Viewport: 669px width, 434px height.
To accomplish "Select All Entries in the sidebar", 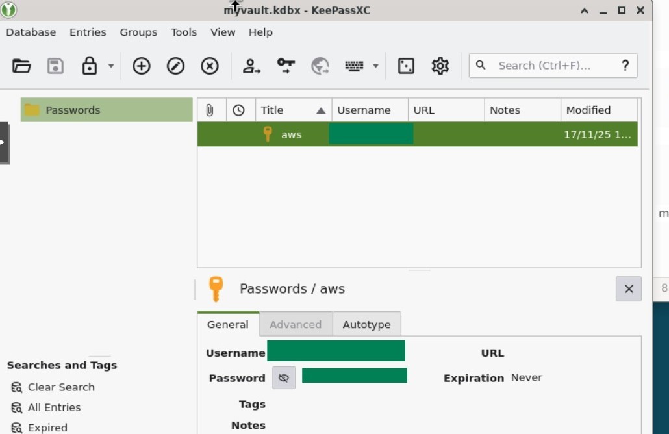I will 54,407.
